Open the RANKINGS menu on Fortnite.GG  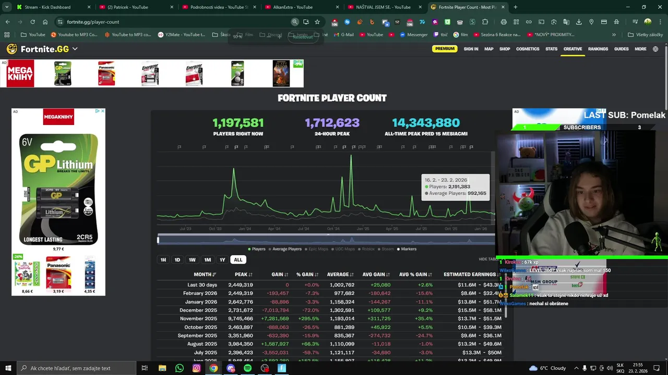pyautogui.click(x=598, y=49)
